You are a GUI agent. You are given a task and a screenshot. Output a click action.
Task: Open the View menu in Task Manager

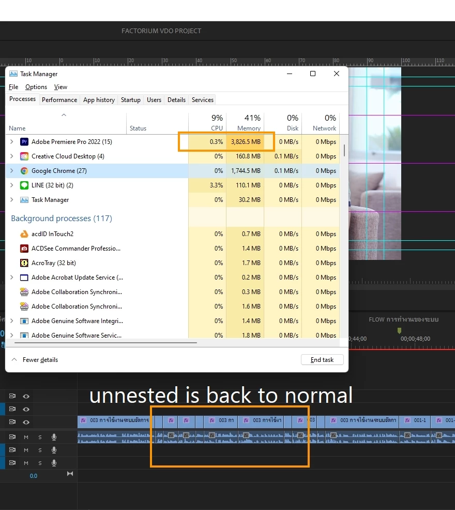point(60,87)
